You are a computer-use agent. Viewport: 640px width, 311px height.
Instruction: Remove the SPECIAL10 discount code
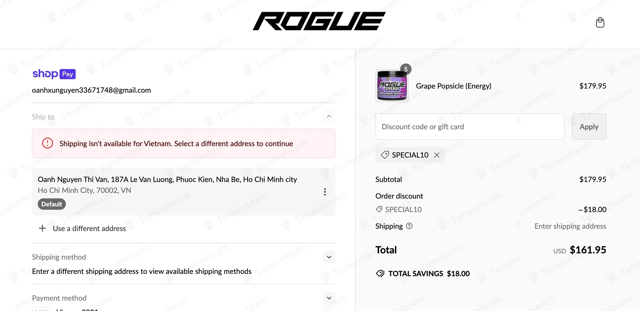click(437, 155)
